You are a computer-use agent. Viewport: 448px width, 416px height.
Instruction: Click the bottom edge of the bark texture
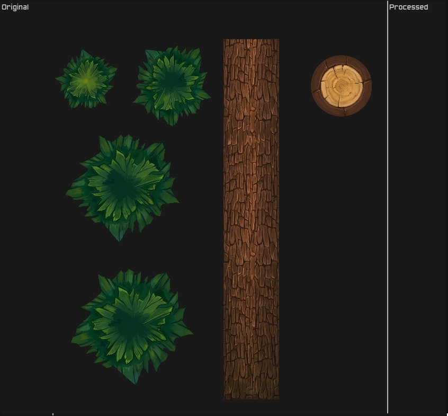tap(251, 399)
